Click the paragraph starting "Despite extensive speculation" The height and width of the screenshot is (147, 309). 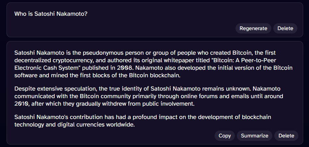151,96
